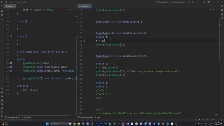The width and height of the screenshot is (224, 126).
Task: Click the light bulb quick-fix icon on line 15
Action: [x=84, y=41]
